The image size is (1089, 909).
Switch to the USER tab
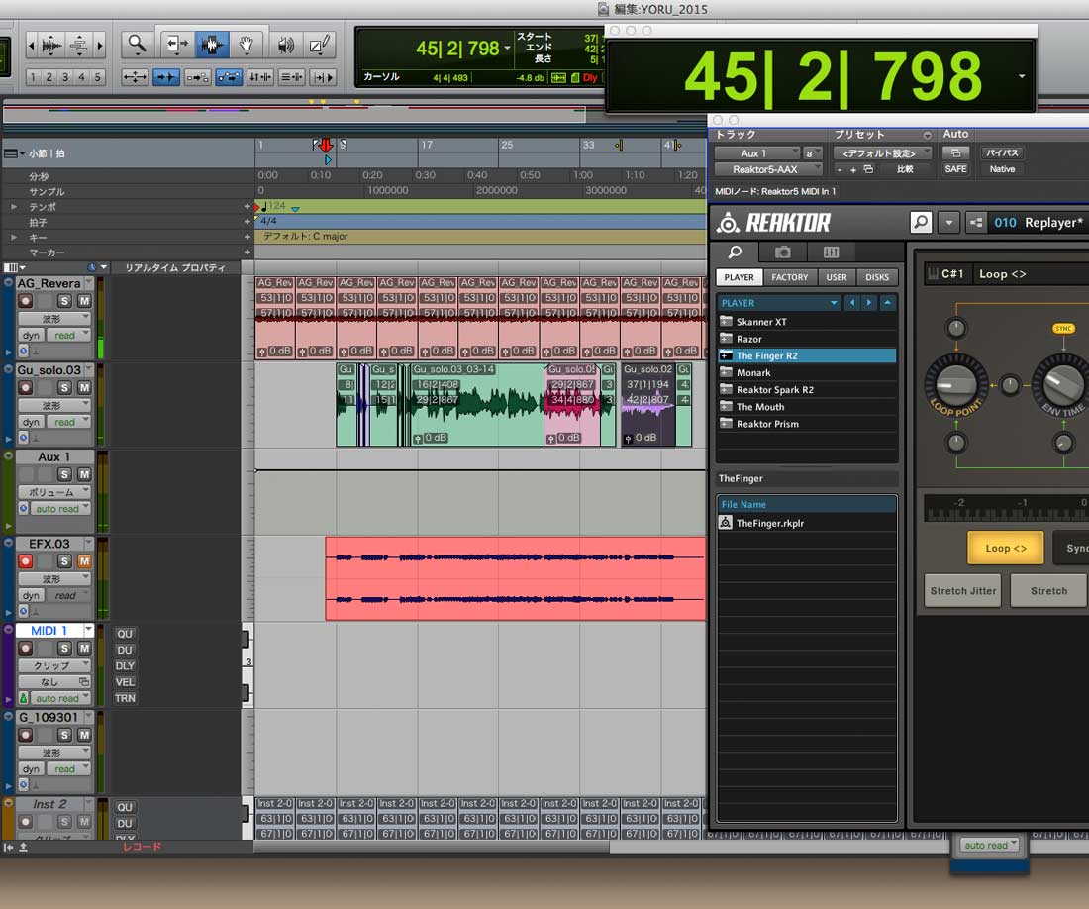pyautogui.click(x=837, y=277)
